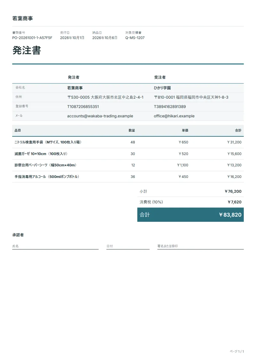Image resolution: width=256 pixels, height=362 pixels.
Task: Click the 発注者 column header
Action: tap(73, 77)
